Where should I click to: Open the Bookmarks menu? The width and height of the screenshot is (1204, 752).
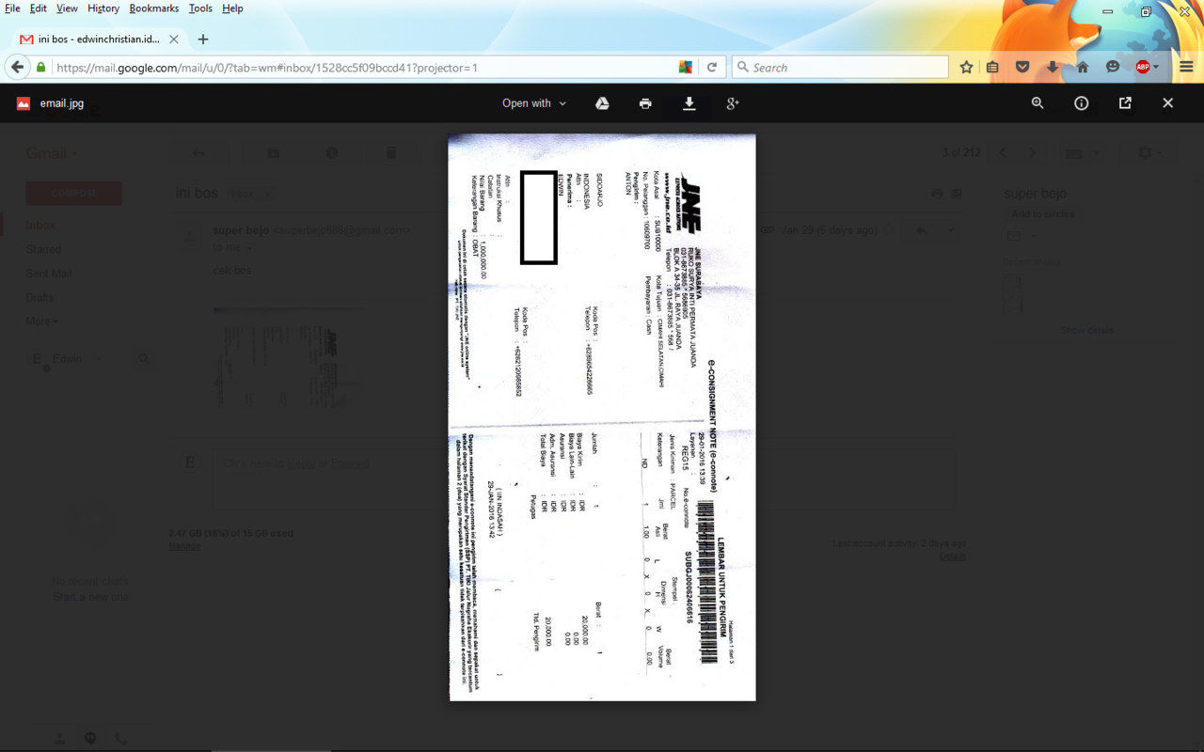[x=154, y=8]
